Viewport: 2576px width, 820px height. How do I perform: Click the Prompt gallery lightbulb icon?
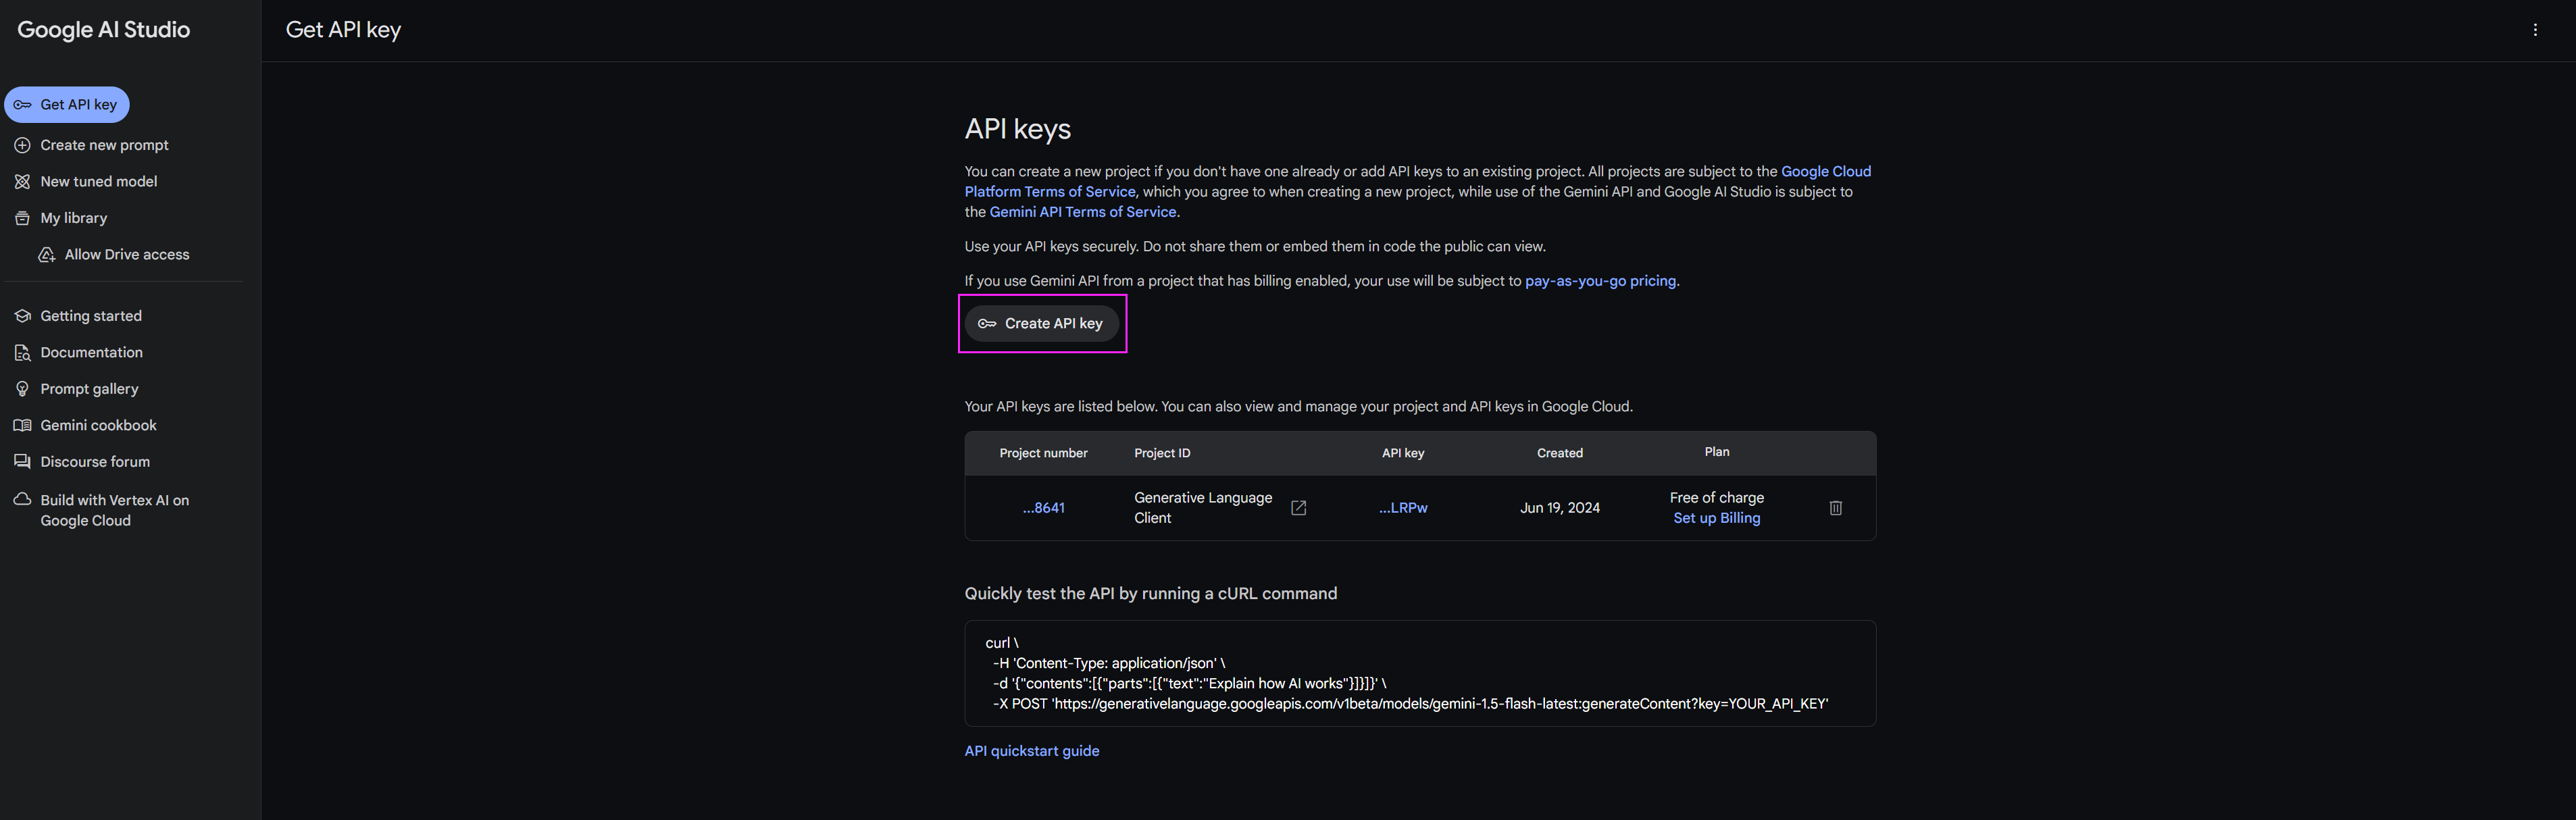[x=22, y=389]
